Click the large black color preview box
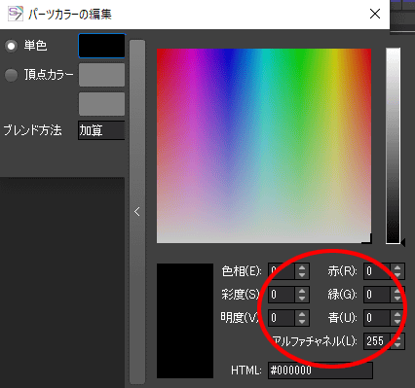This screenshot has height=388, width=415. point(185,321)
